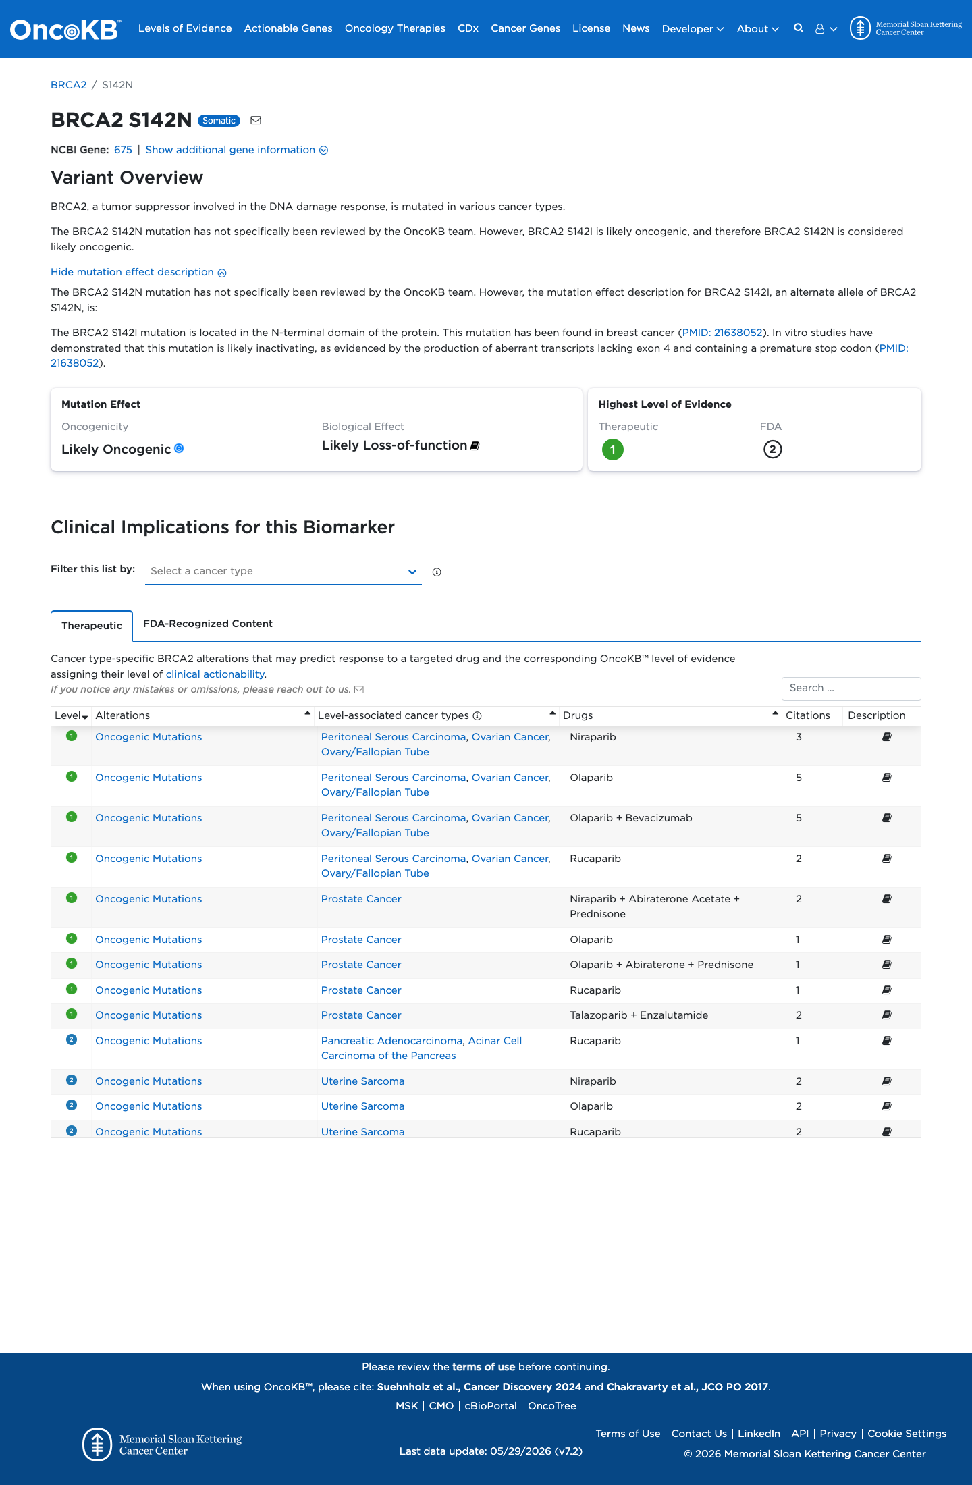Follow the 'clinical actionability' link
Screen dimensions: 972x1485
point(215,674)
